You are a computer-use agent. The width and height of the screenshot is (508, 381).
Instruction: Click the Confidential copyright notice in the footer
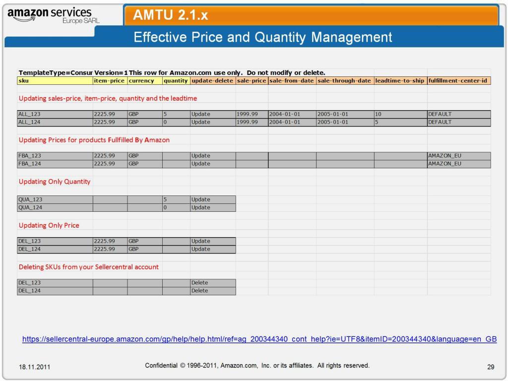257,366
